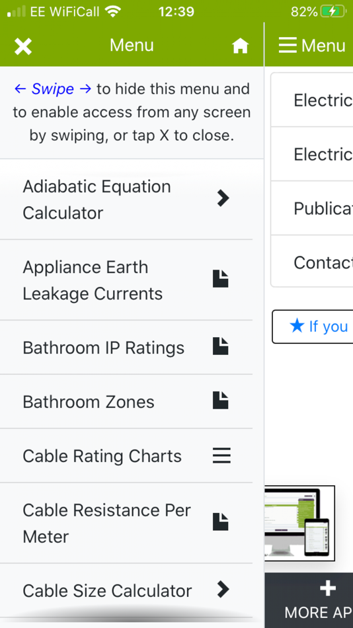Tap the chevron beside Adiabatic Equation Calculator
Screen dimensions: 353x628
223,198
